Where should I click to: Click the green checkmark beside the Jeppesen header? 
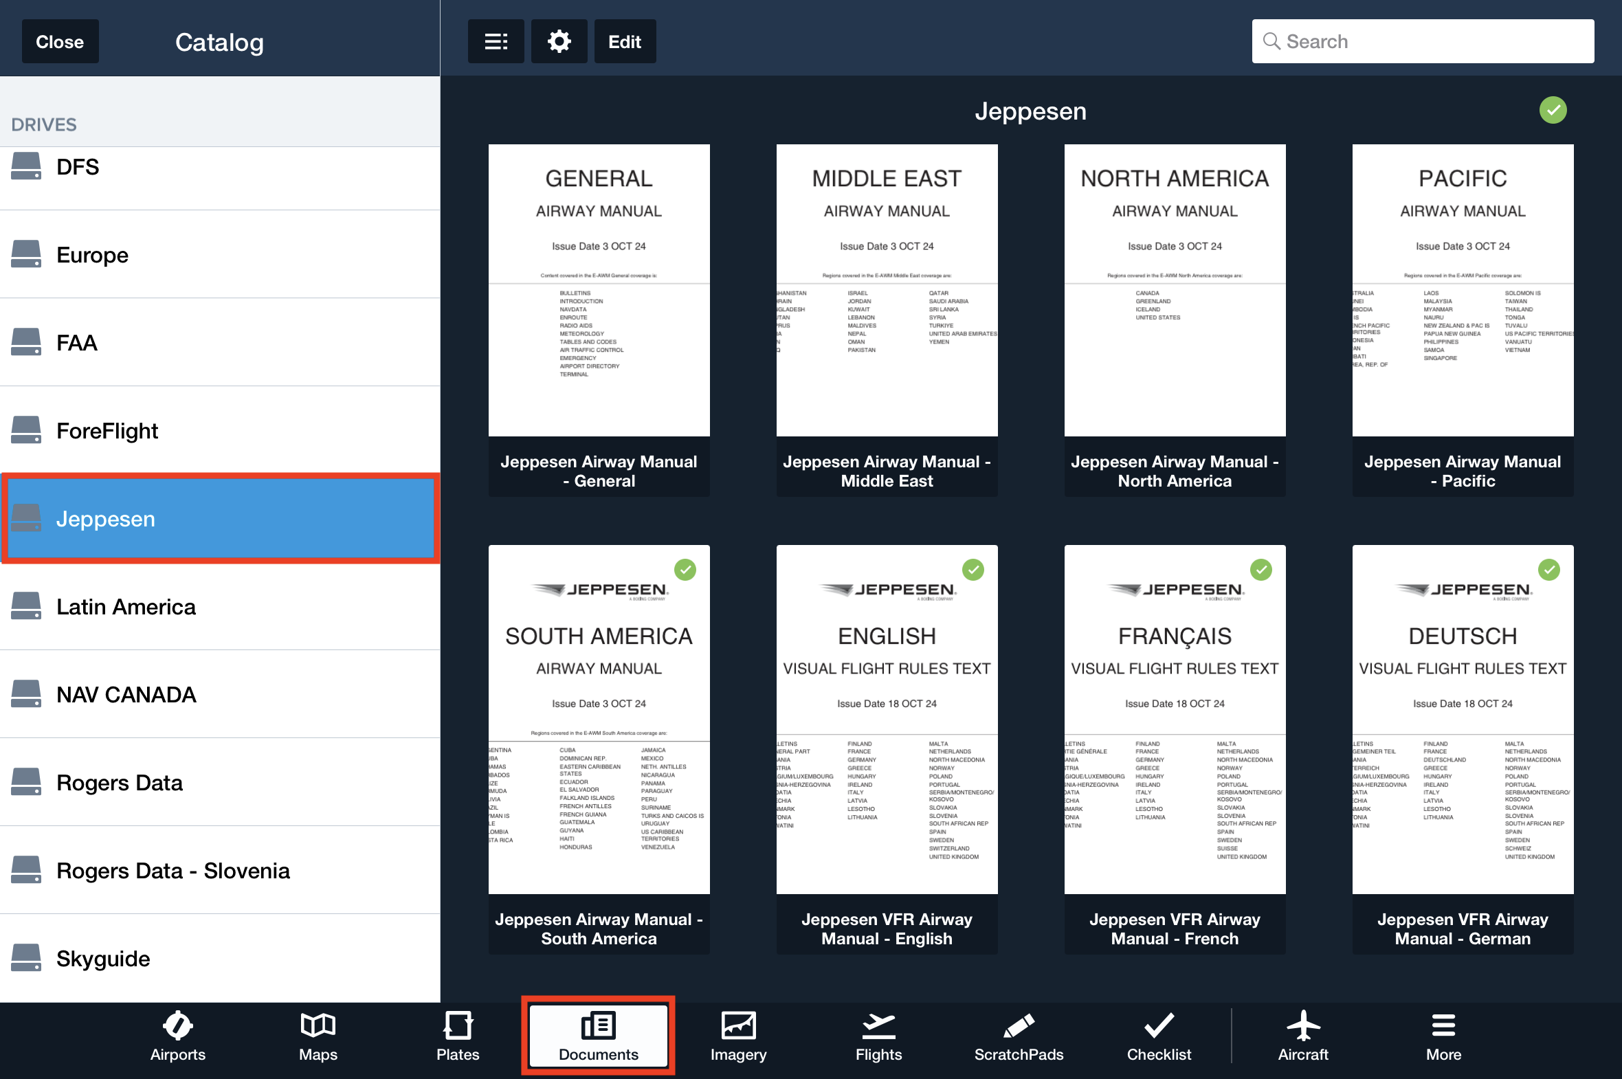[1553, 110]
